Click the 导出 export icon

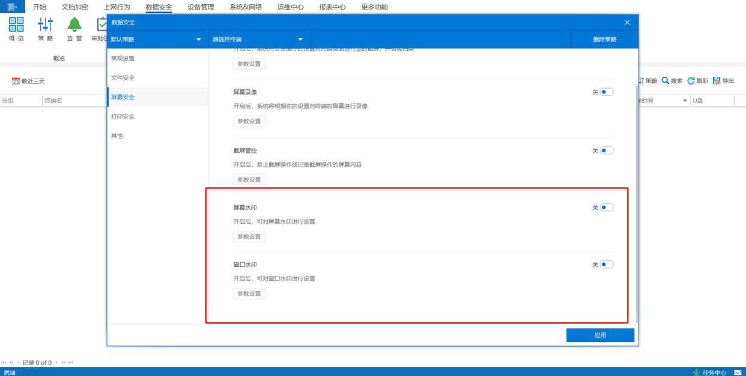point(717,81)
